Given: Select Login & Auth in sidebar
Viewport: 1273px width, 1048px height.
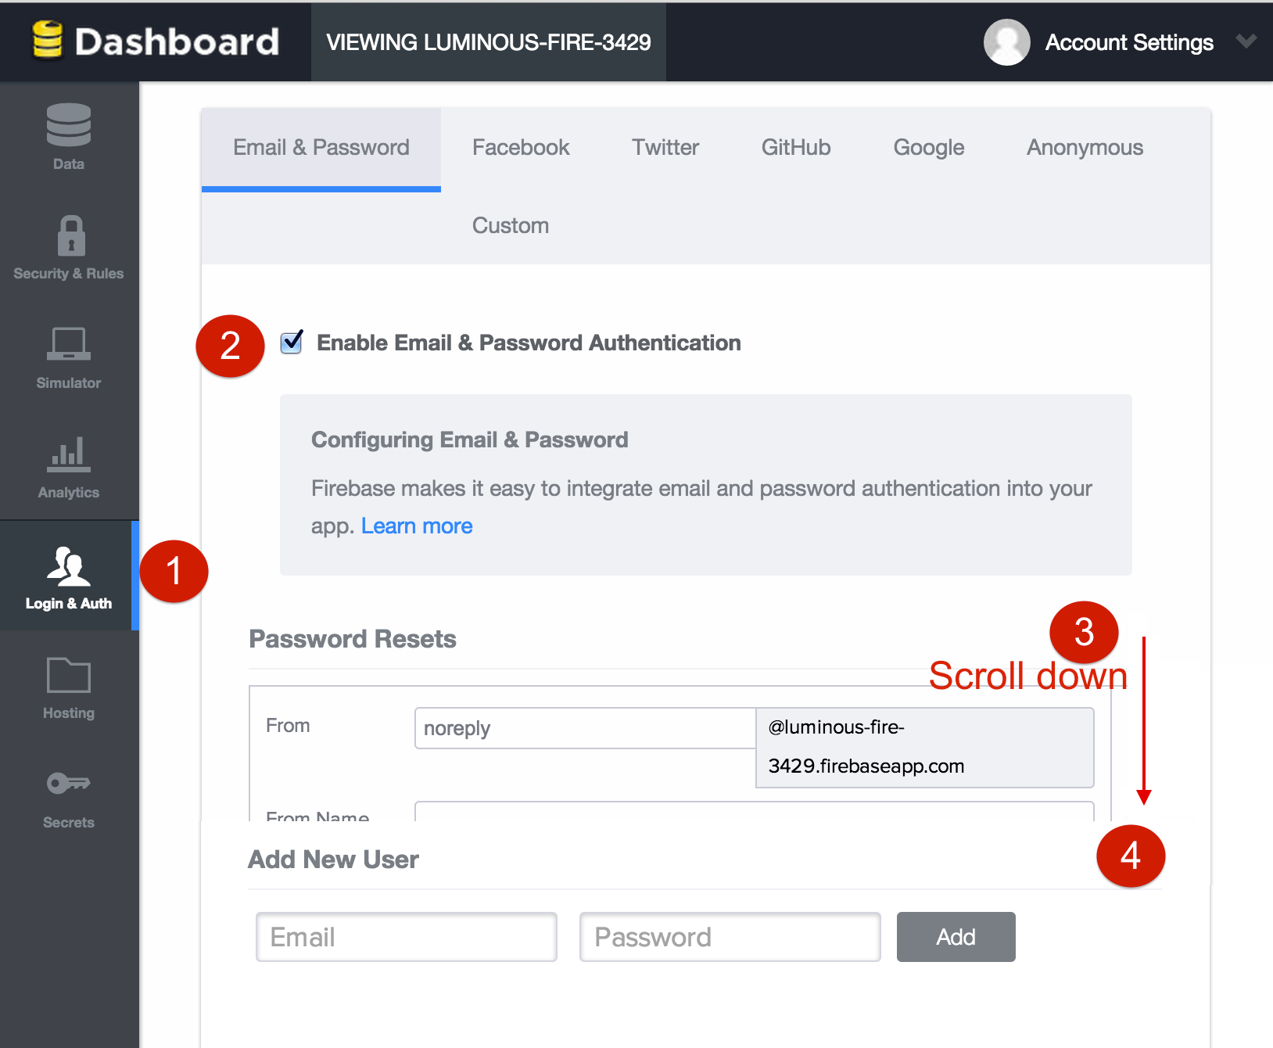Looking at the screenshot, I should [x=68, y=576].
